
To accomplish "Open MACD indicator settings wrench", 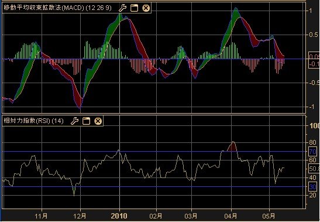I will click(x=122, y=8).
